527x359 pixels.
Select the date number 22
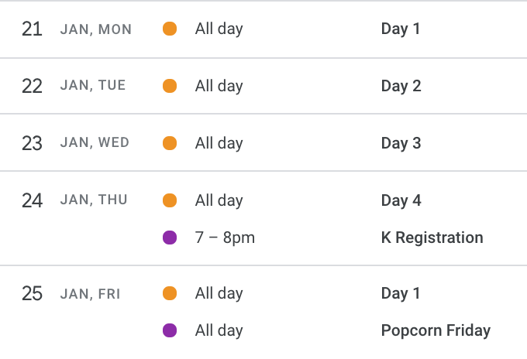[x=32, y=86]
